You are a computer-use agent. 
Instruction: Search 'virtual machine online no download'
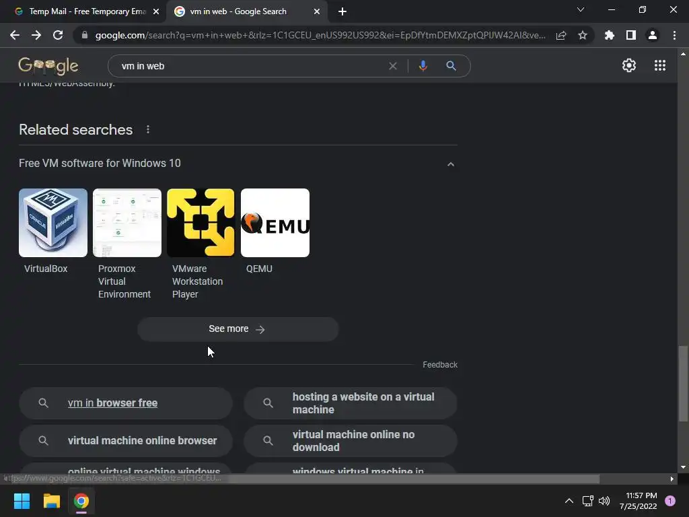[x=350, y=440]
